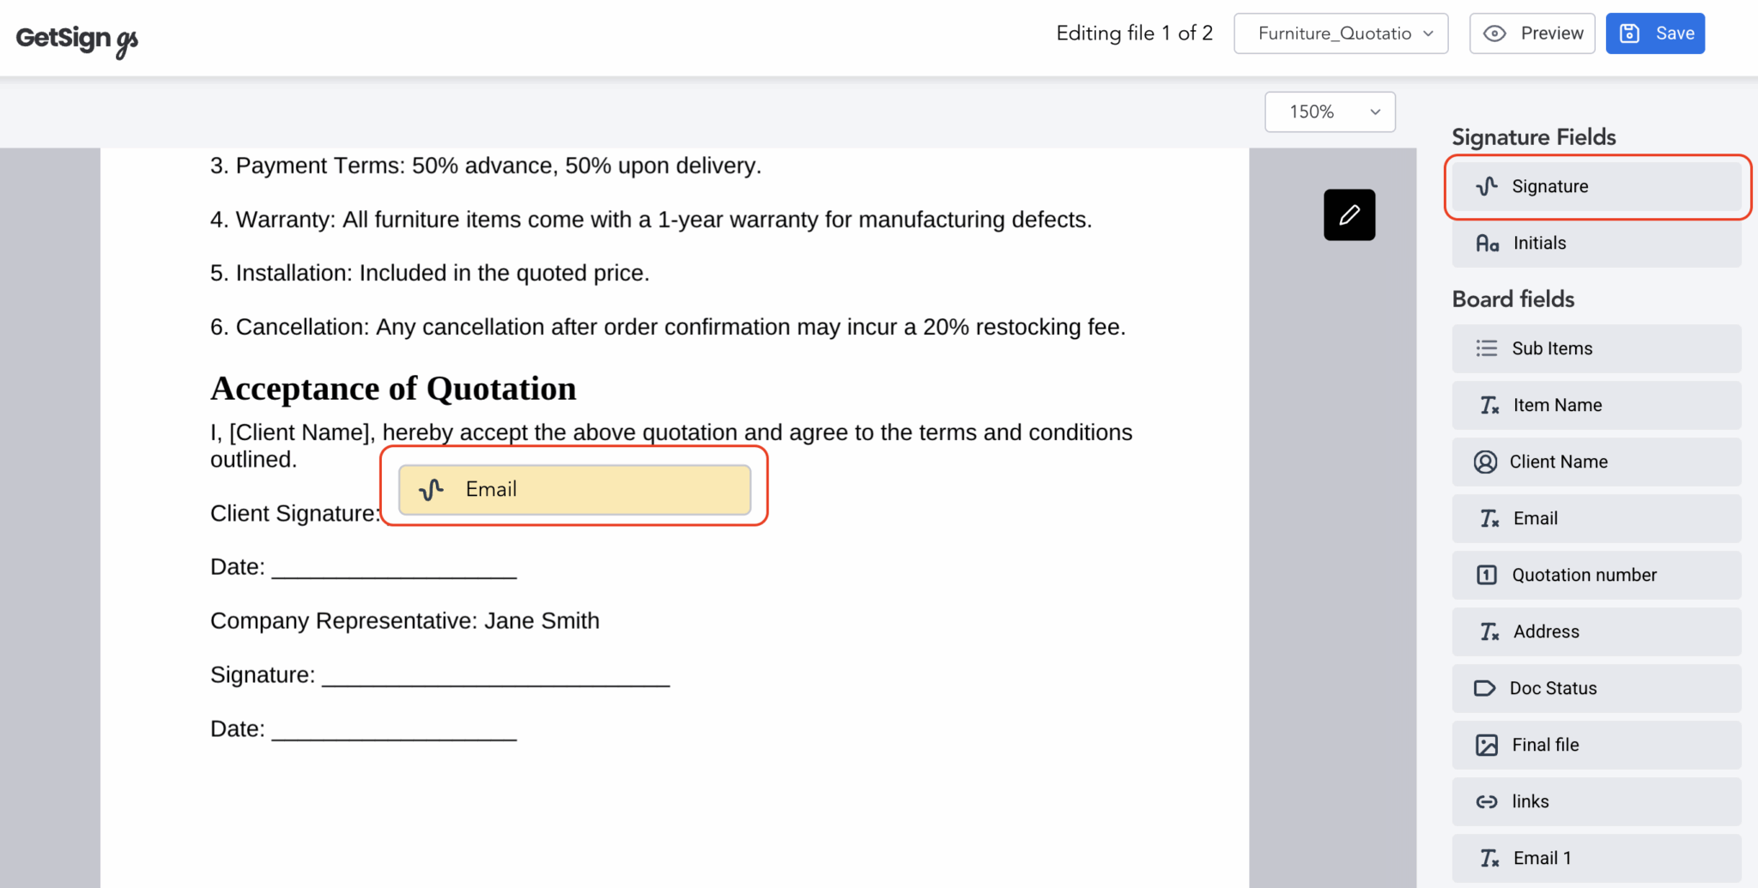
Task: Select the Signature field with squiggle icon
Action: coord(1595,186)
